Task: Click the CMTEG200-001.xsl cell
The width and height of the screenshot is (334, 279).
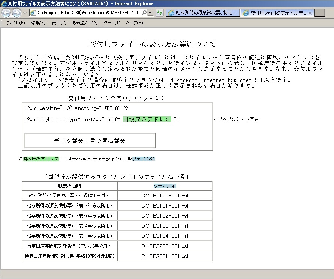Action: 165,246
